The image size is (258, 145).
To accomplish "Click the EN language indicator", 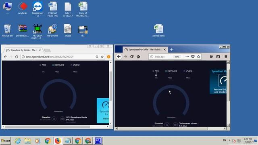I will [225, 141].
